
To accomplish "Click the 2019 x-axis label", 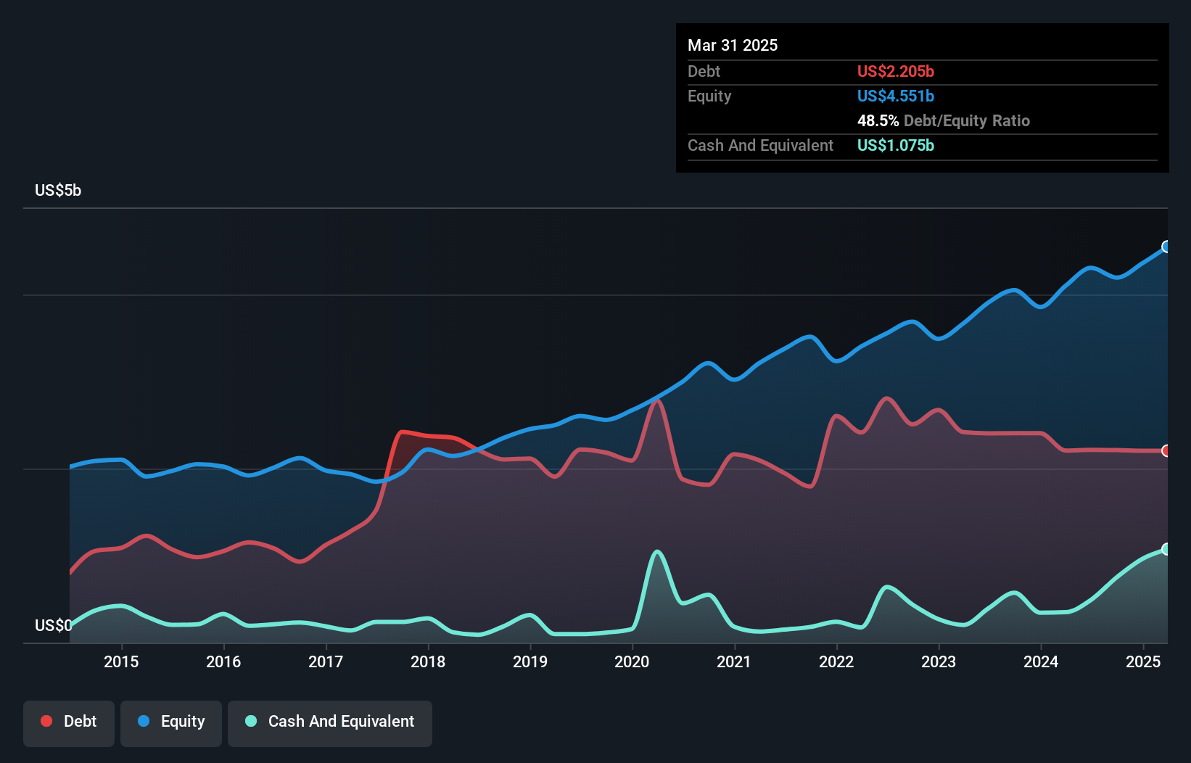I will (x=530, y=661).
